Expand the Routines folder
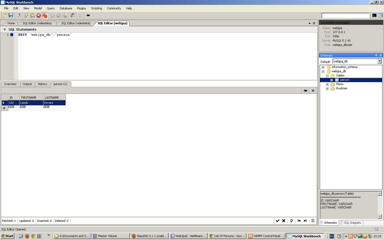The height and width of the screenshot is (240, 384). 327,89
